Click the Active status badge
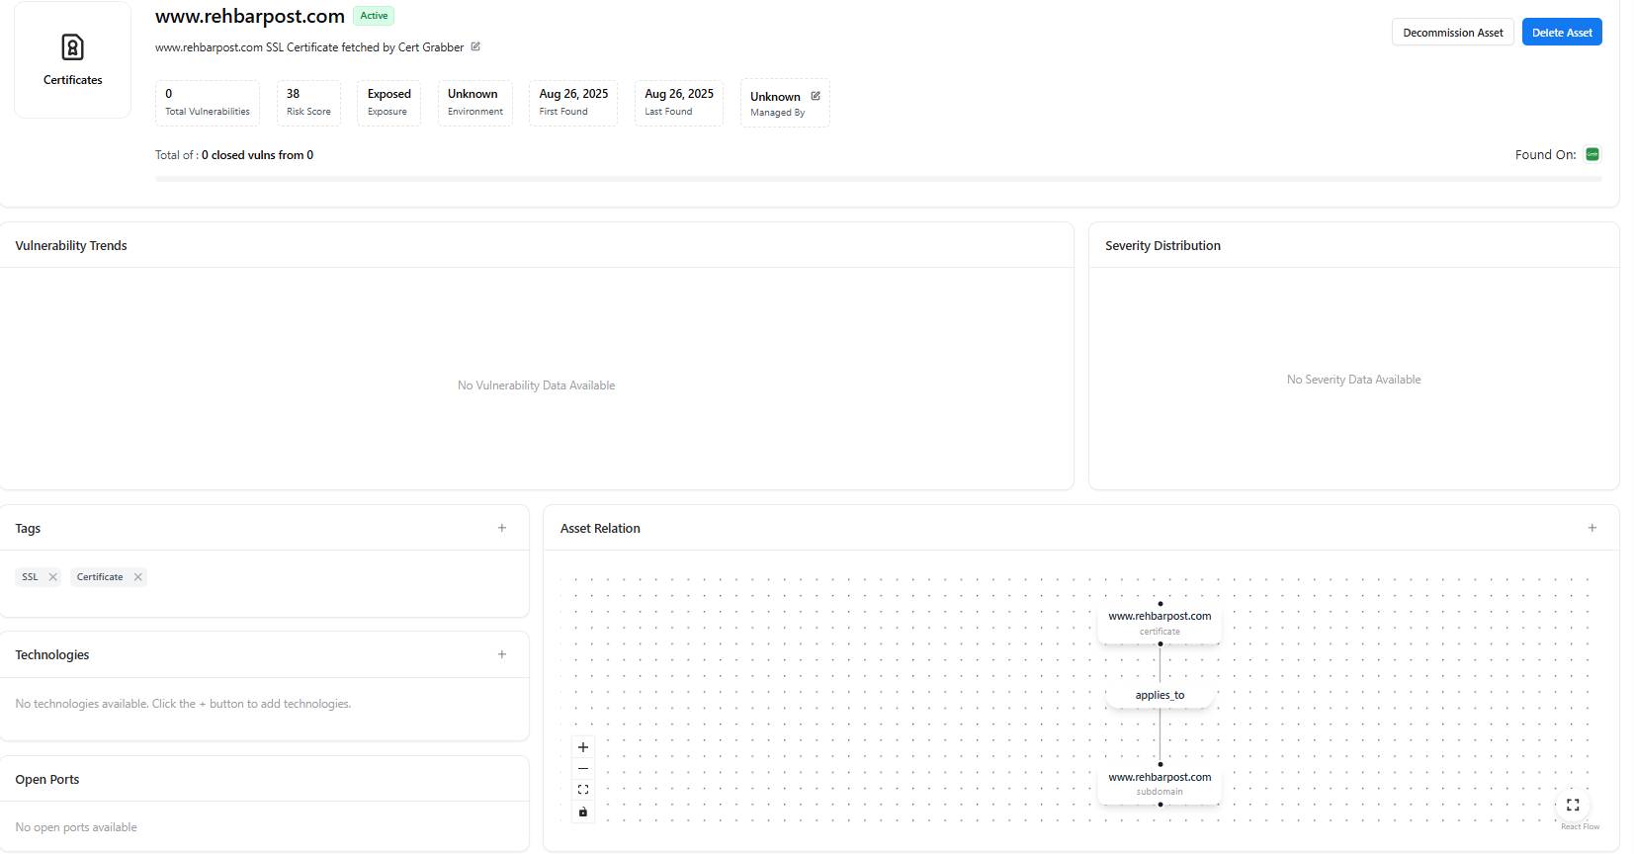The width and height of the screenshot is (1634, 854). [374, 16]
